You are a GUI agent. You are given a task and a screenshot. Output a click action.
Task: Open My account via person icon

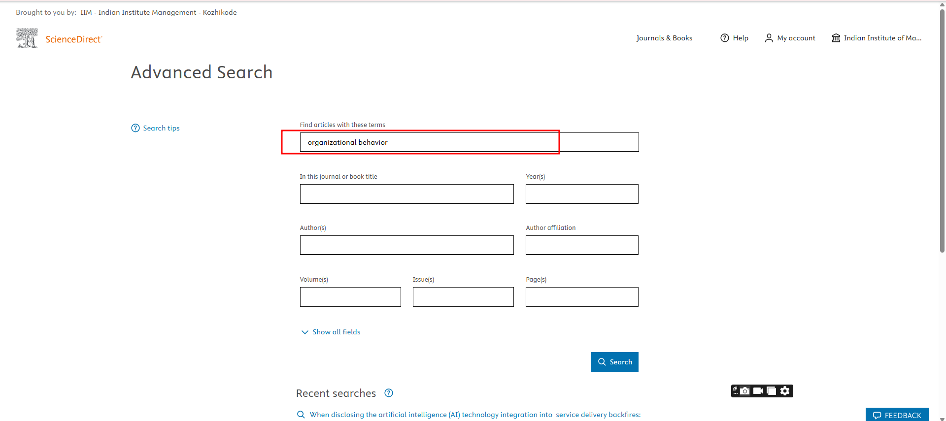click(x=769, y=38)
